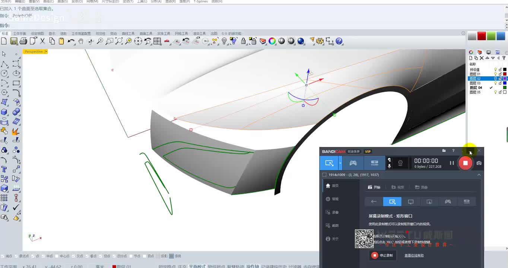The width and height of the screenshot is (508, 268).
Task: Open the 工作平面 toolbar tab
Action: click(20, 33)
